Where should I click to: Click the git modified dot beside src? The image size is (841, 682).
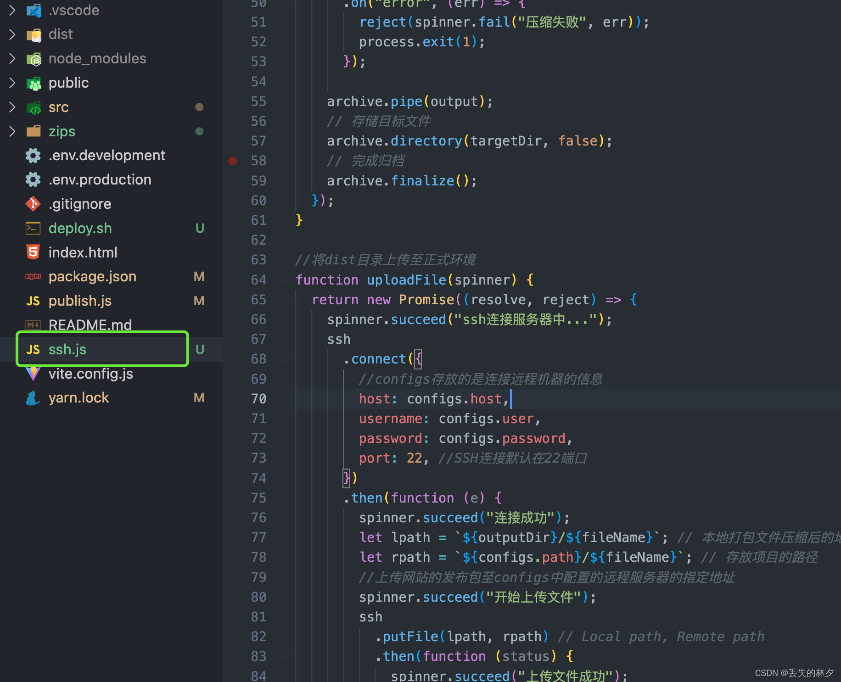199,107
